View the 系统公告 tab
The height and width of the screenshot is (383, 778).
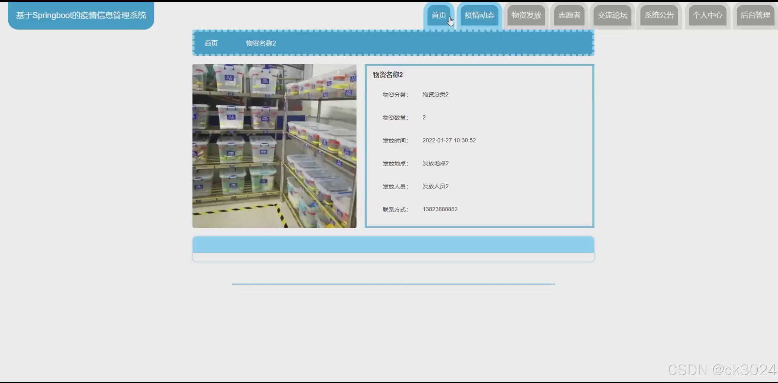coord(659,15)
